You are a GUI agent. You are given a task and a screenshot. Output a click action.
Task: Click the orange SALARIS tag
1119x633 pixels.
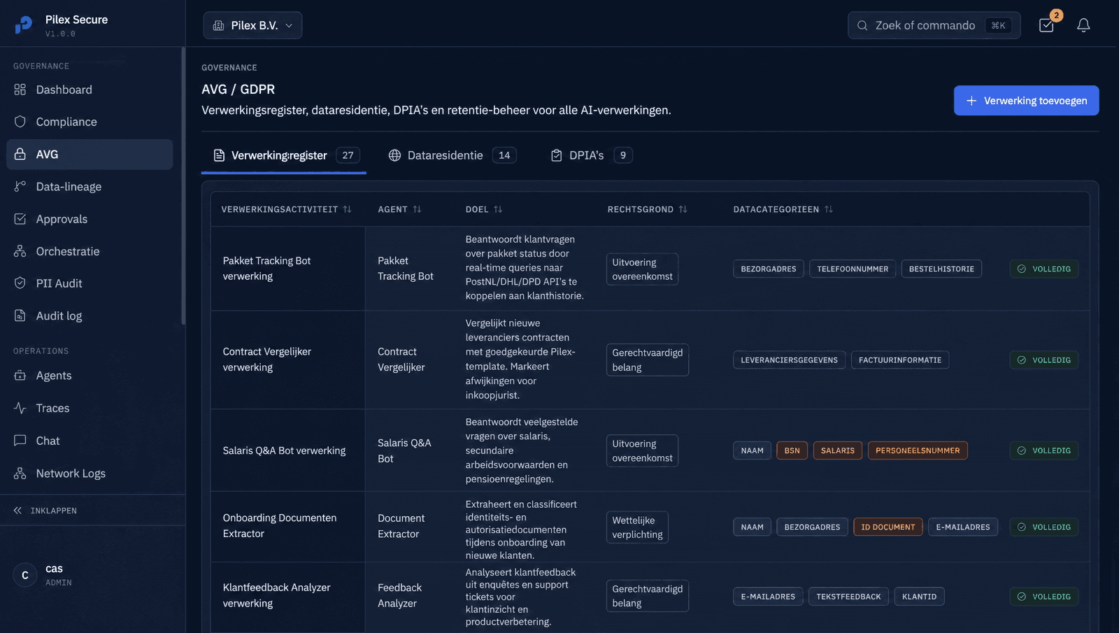[x=838, y=450]
